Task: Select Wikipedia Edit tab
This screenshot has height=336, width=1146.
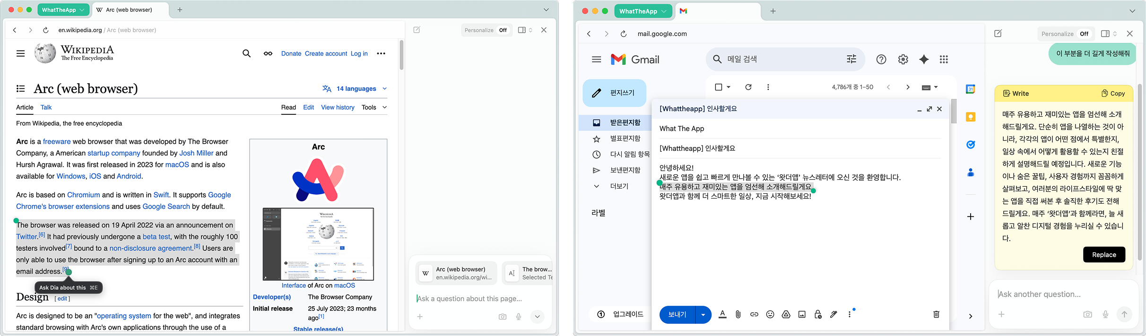Action: (308, 107)
